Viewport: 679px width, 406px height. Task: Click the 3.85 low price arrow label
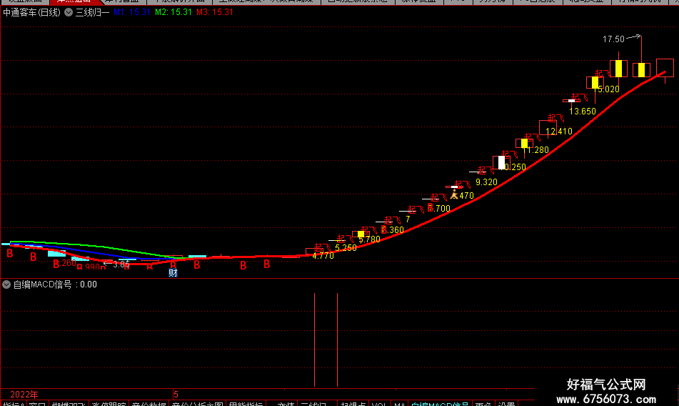click(116, 264)
